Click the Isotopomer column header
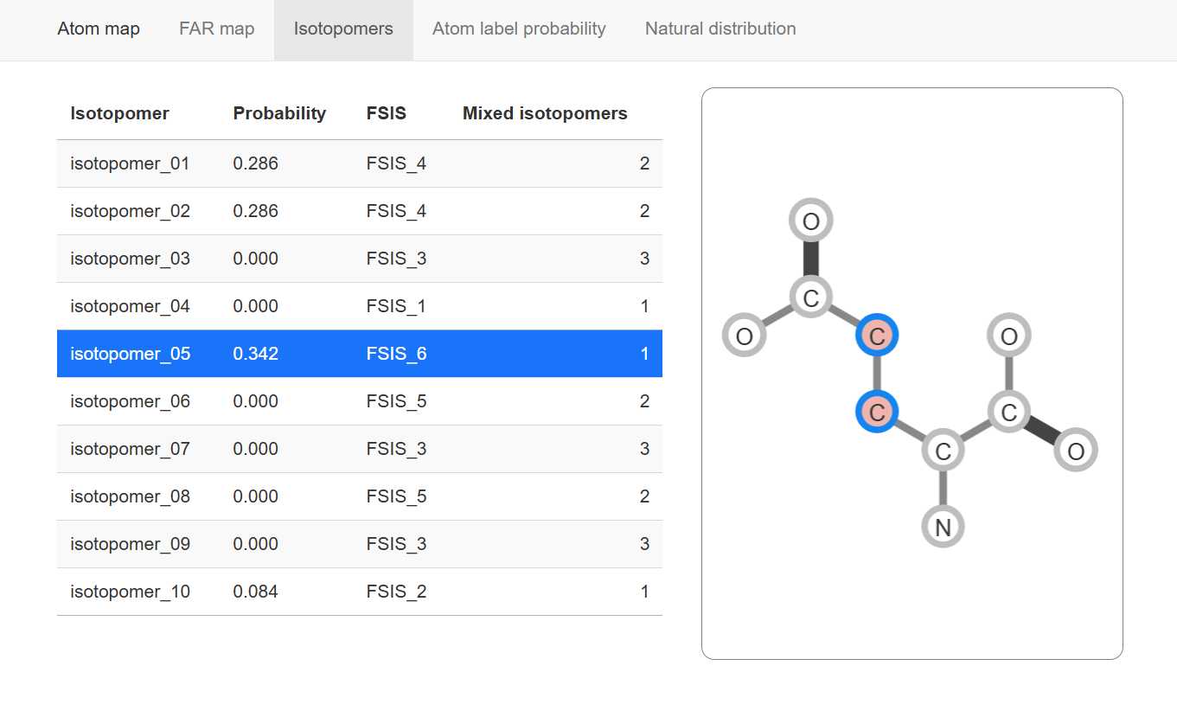 [x=119, y=113]
